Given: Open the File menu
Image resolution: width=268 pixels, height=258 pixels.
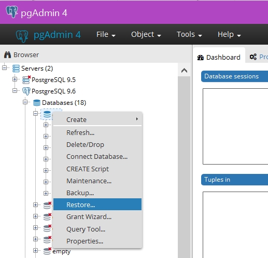Looking at the screenshot, I should coord(106,34).
